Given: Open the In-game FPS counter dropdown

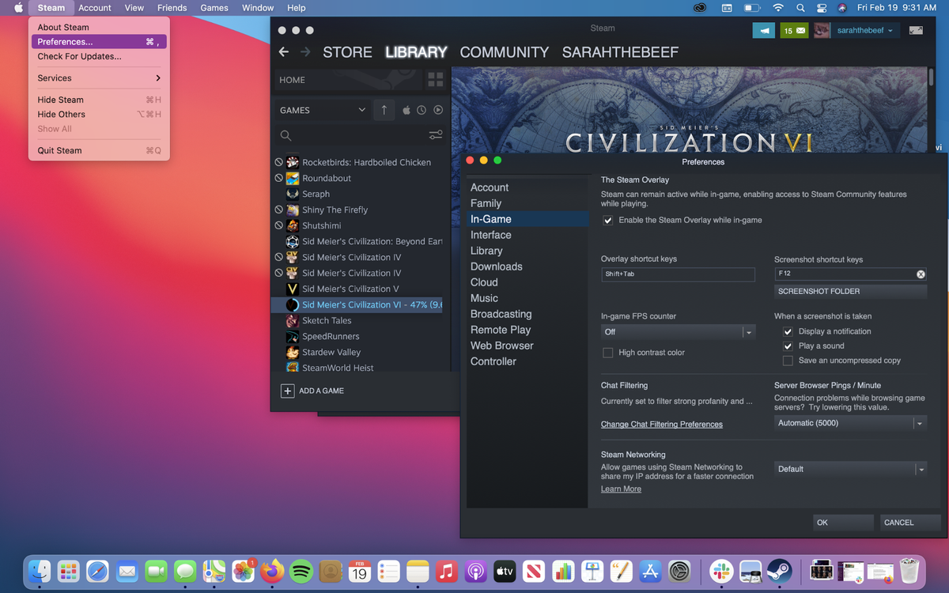Looking at the screenshot, I should pyautogui.click(x=749, y=332).
